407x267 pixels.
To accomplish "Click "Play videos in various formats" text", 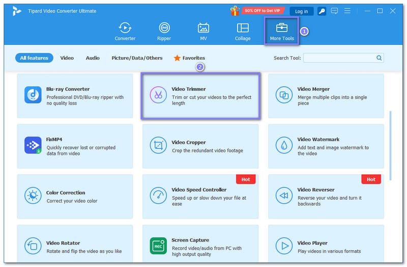I will click(x=329, y=251).
